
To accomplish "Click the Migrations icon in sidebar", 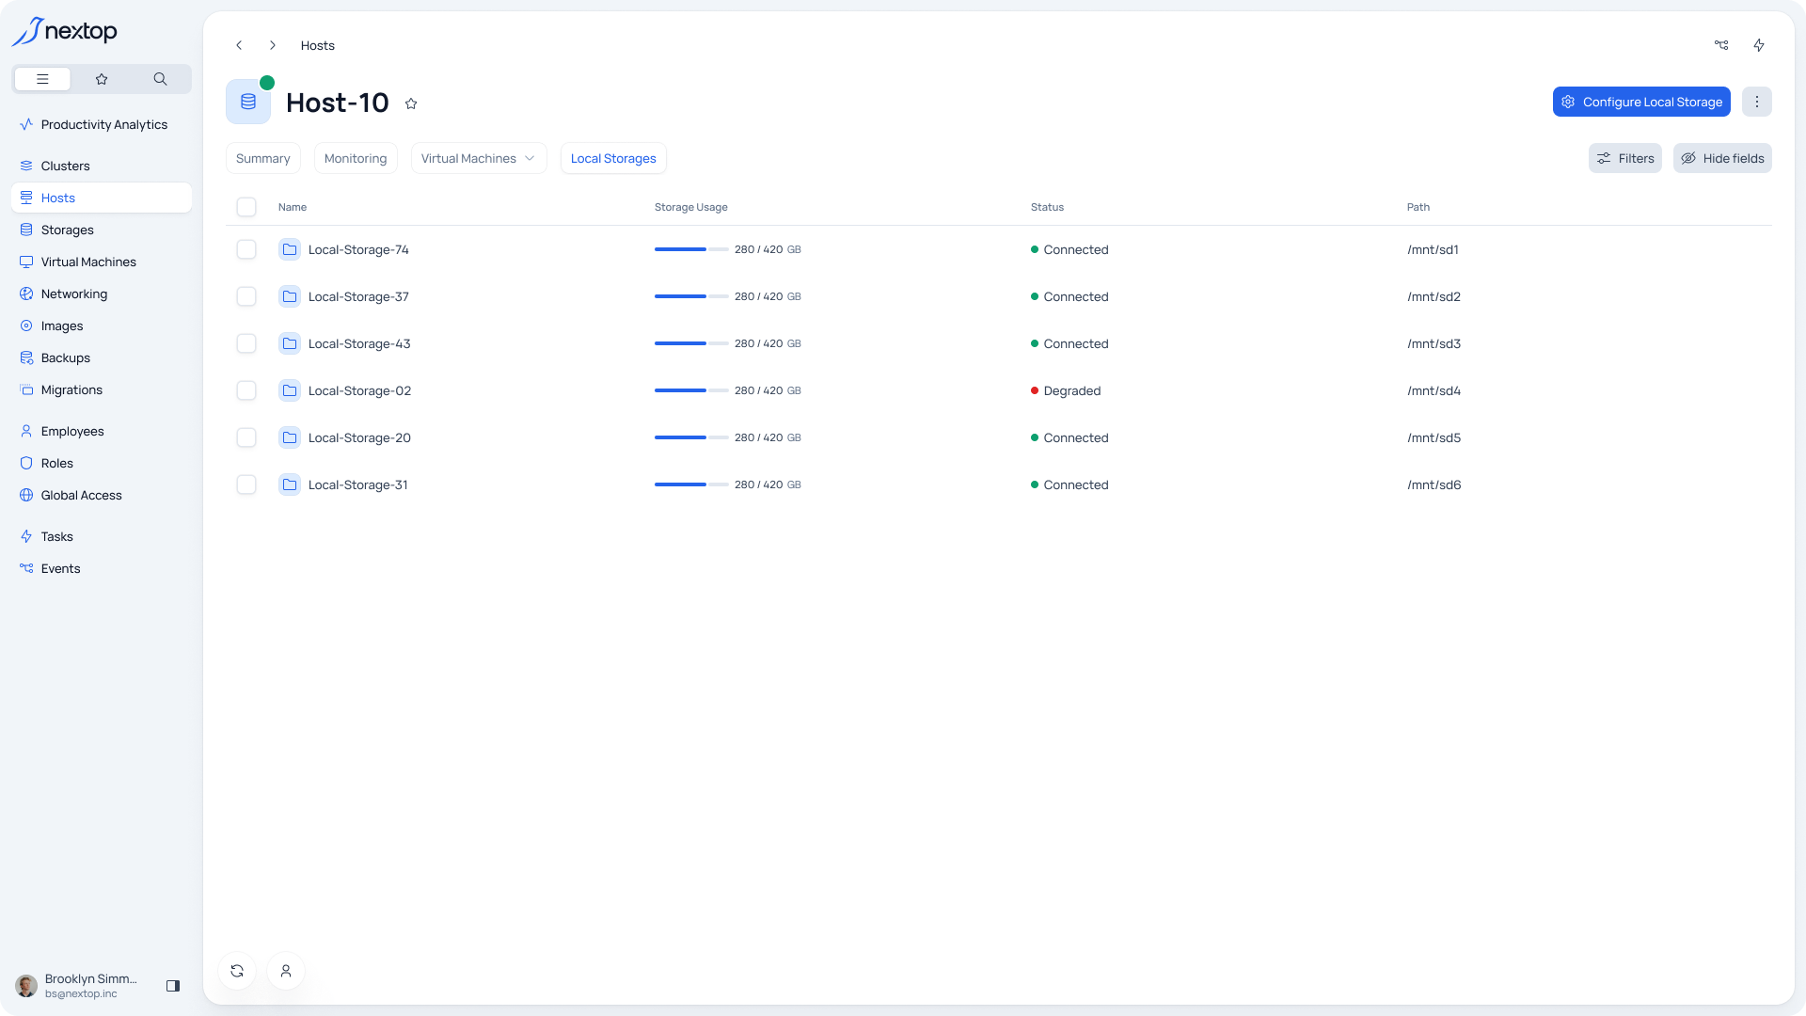I will click(x=26, y=389).
